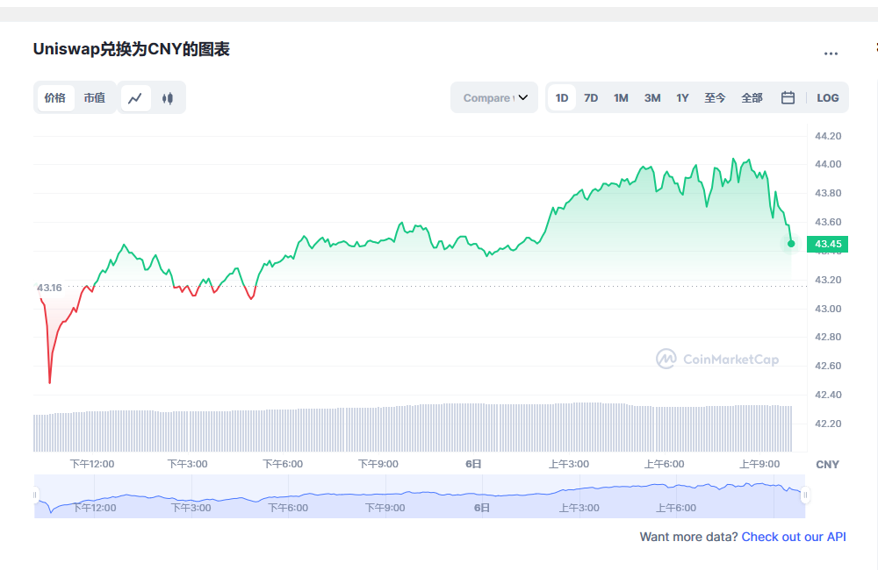This screenshot has height=570, width=878.
Task: Click the 44.20 price axis label
Action: pos(828,136)
